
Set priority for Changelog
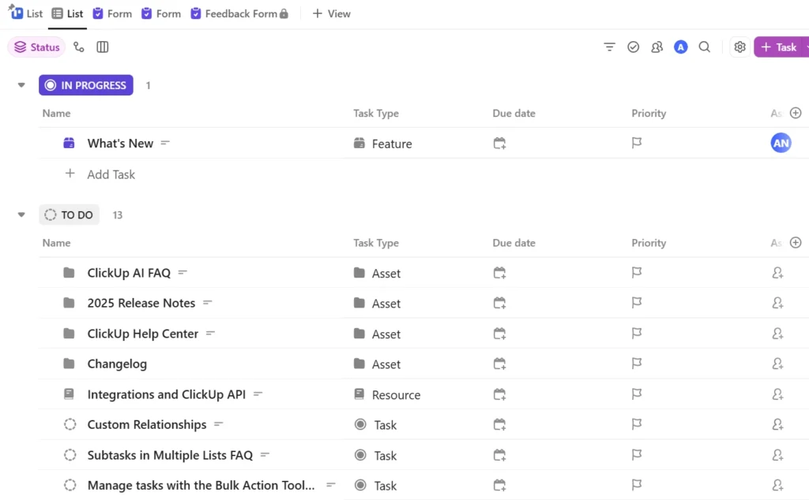click(637, 364)
